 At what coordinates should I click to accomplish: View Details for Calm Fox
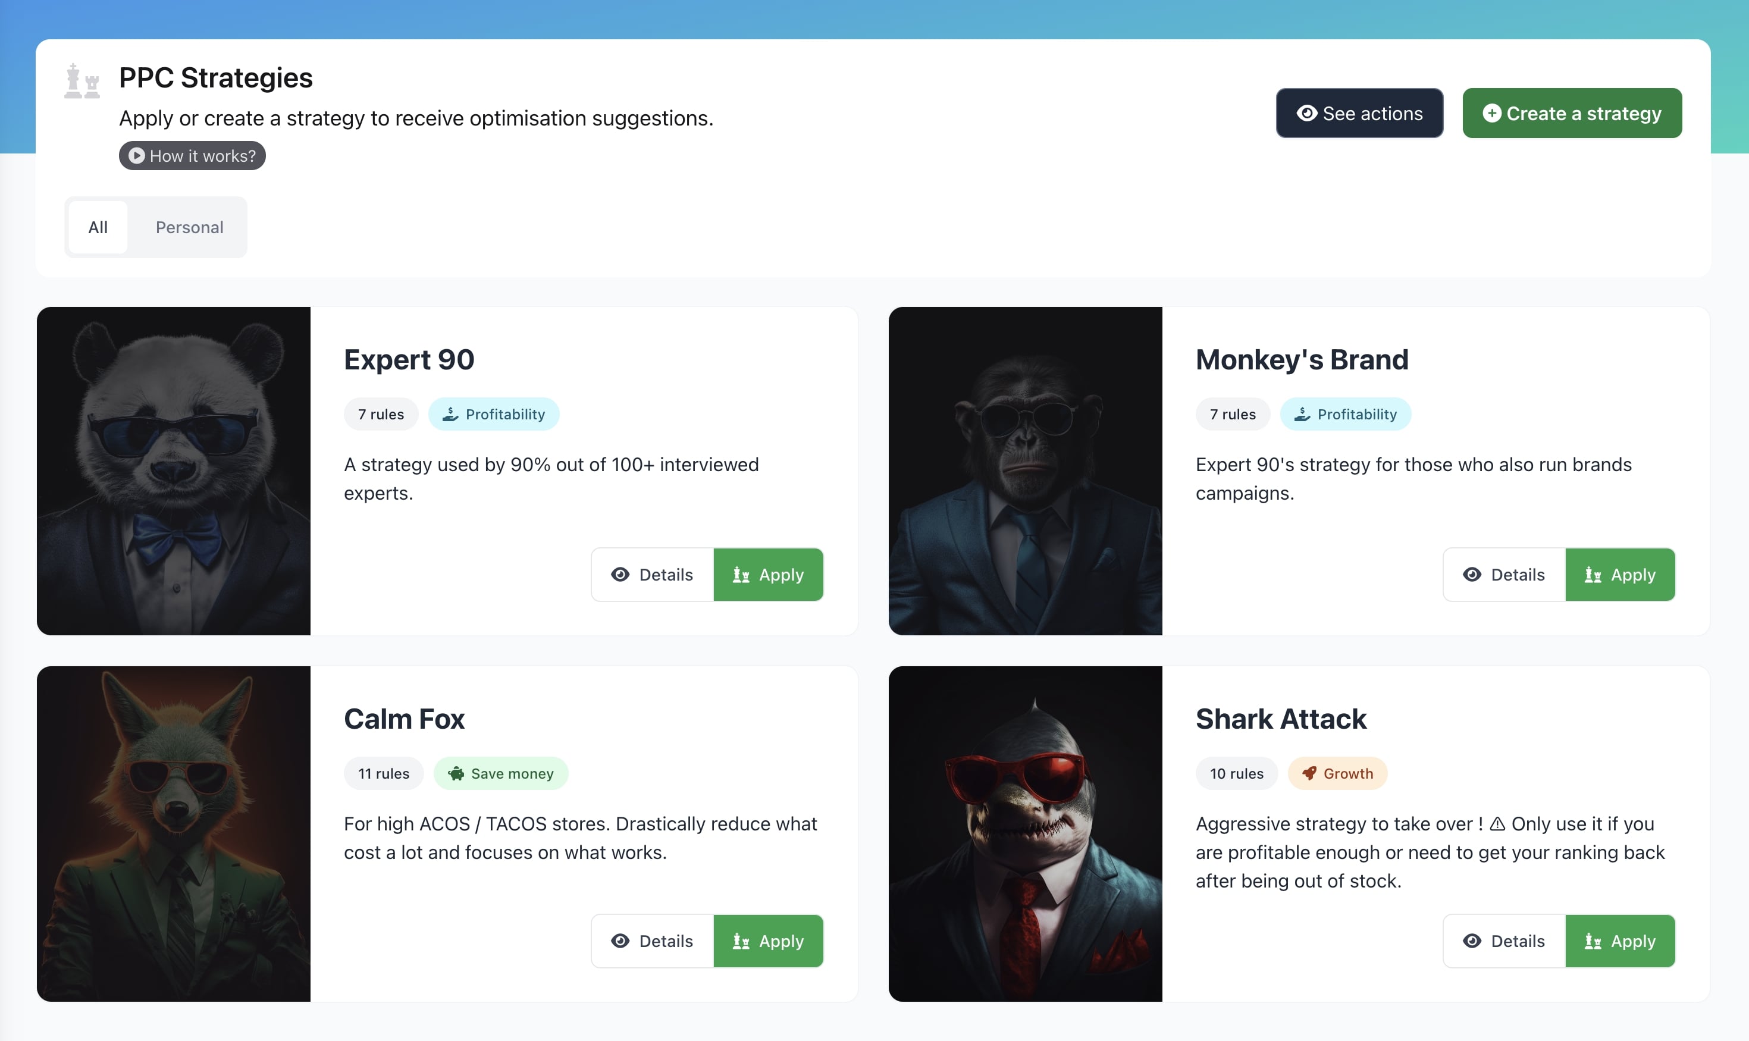(x=652, y=940)
